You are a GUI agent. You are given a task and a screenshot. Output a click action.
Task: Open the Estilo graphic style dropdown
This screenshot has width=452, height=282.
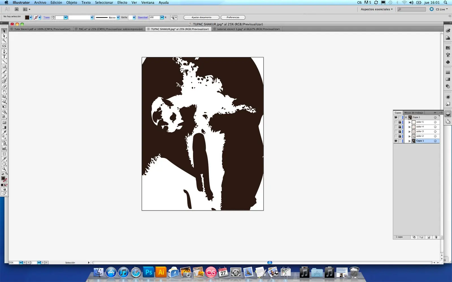(x=134, y=17)
